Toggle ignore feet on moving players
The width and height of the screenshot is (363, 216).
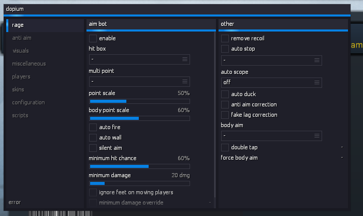coord(93,192)
